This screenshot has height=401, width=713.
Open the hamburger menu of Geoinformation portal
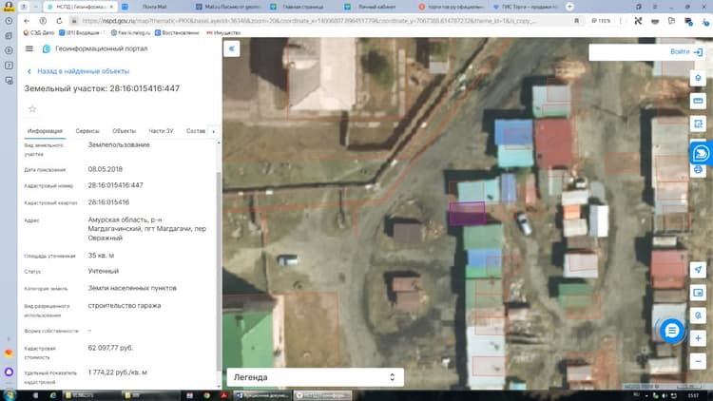click(x=29, y=48)
